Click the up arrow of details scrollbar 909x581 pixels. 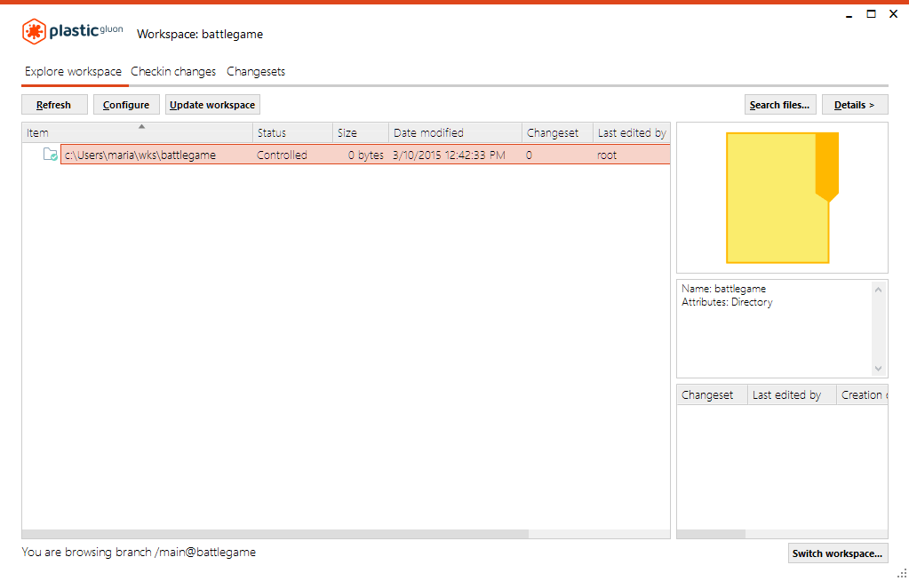tap(878, 290)
